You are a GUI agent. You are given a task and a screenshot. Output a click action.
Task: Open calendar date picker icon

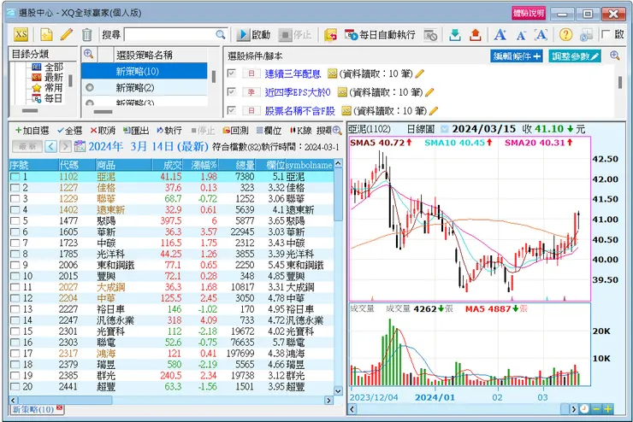tap(80, 146)
